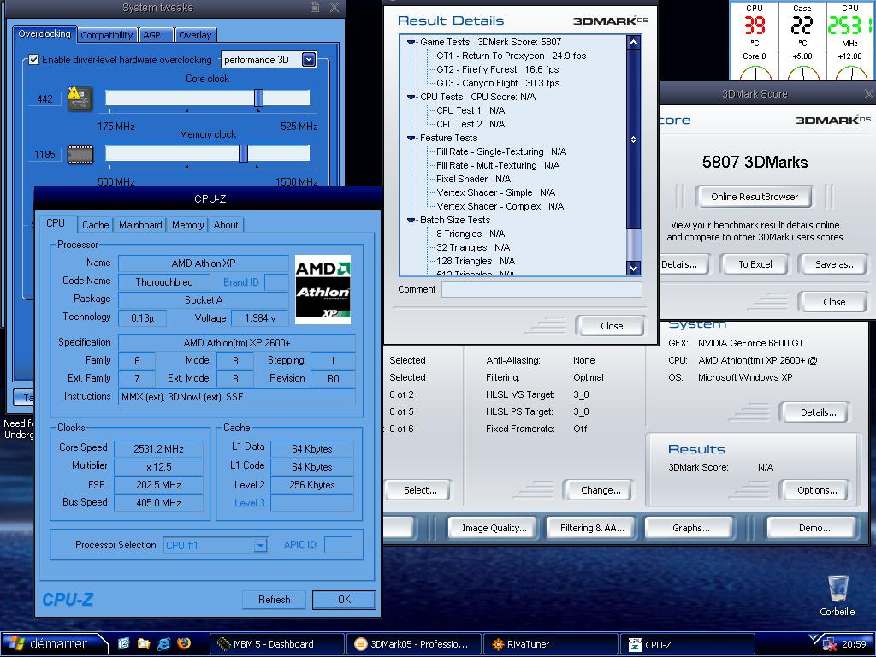Select GT2 - Firefly Forest row
876x657 pixels.
click(497, 70)
